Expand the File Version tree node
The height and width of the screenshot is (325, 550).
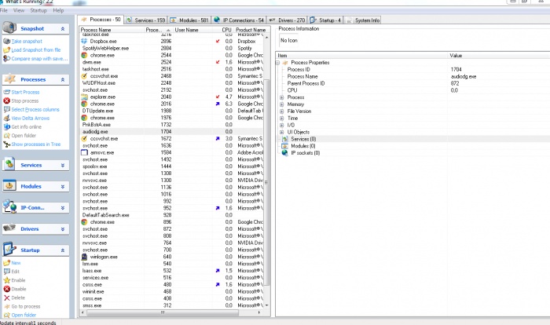pos(281,111)
